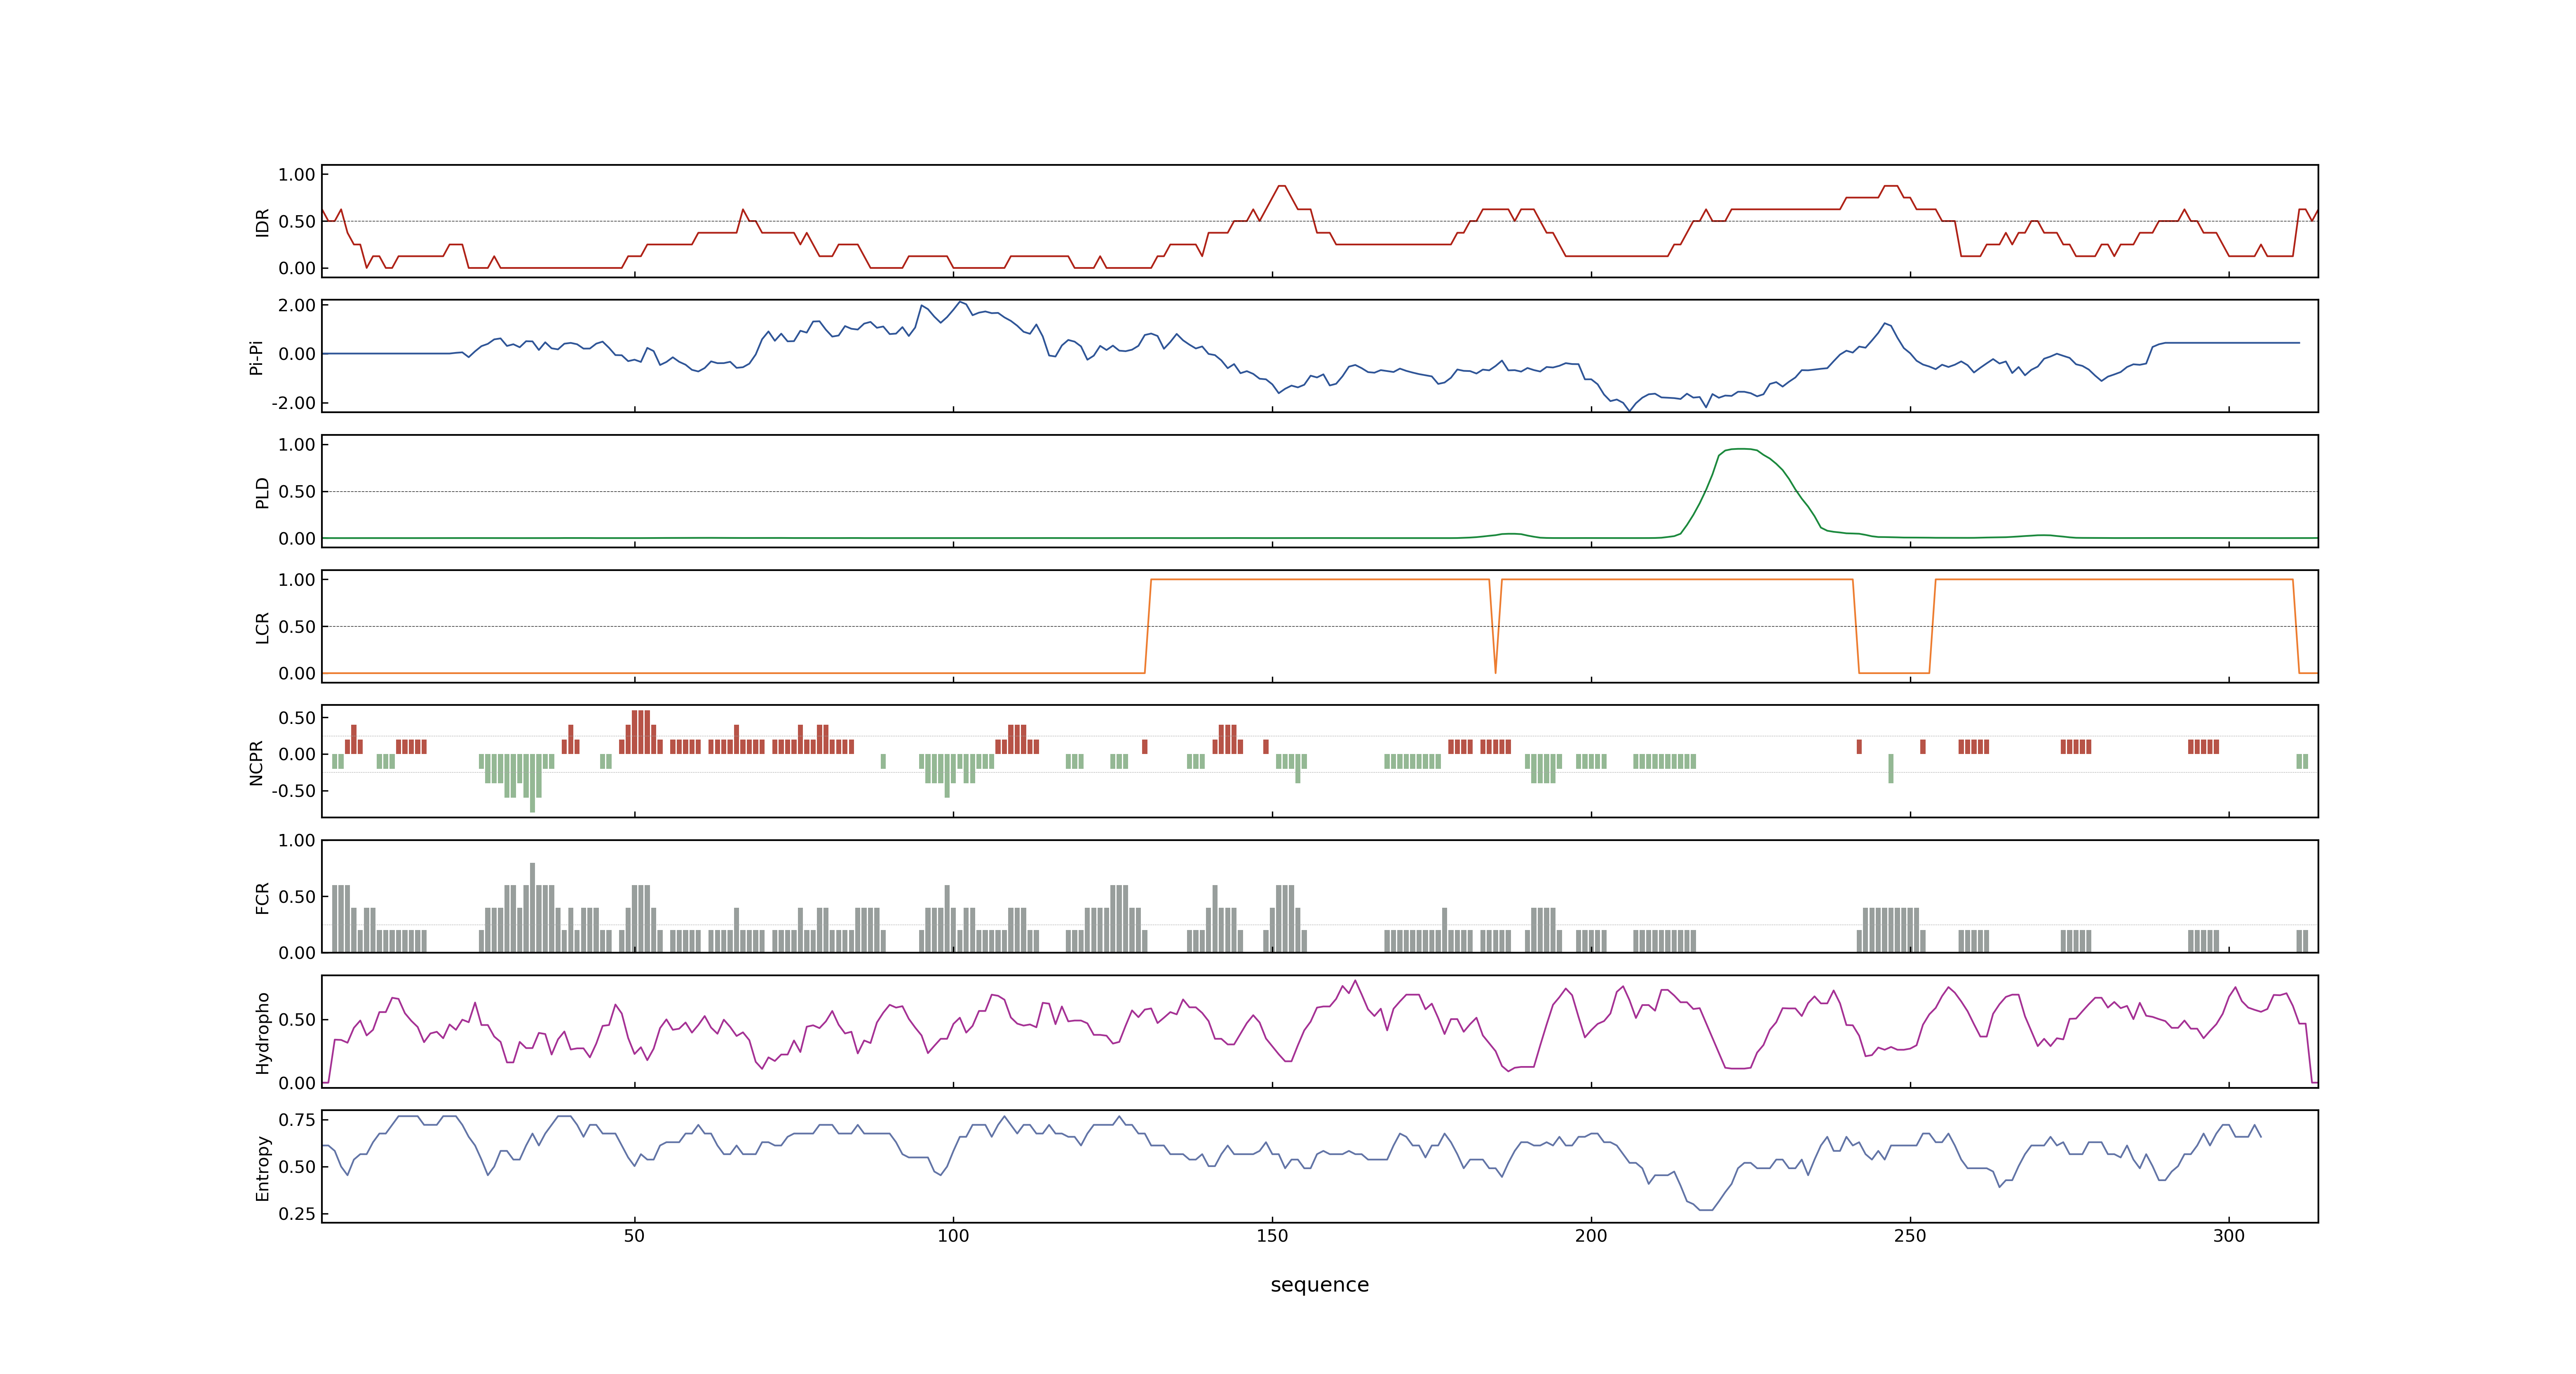The height and width of the screenshot is (1374, 2576).
Task: Click the x-axis tick label 300
Action: click(2229, 1236)
